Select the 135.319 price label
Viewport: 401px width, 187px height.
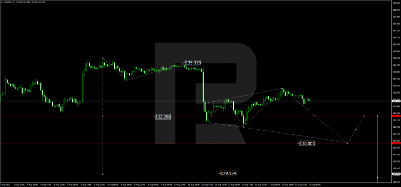(193, 63)
